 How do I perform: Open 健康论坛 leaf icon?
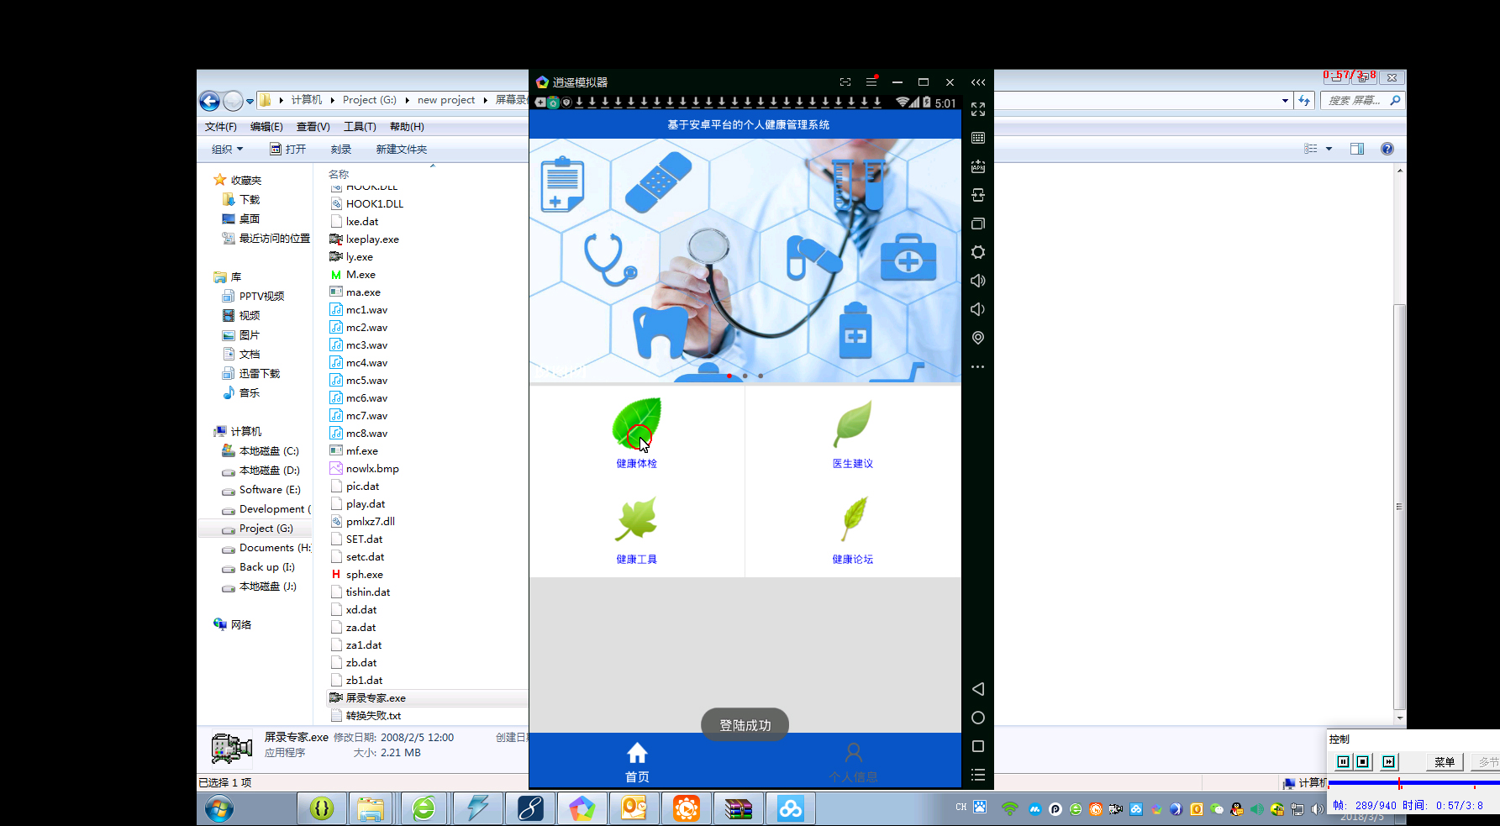pos(854,519)
